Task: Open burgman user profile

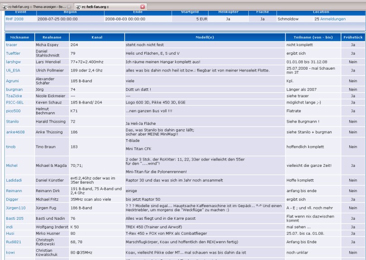Action: pos(14,90)
